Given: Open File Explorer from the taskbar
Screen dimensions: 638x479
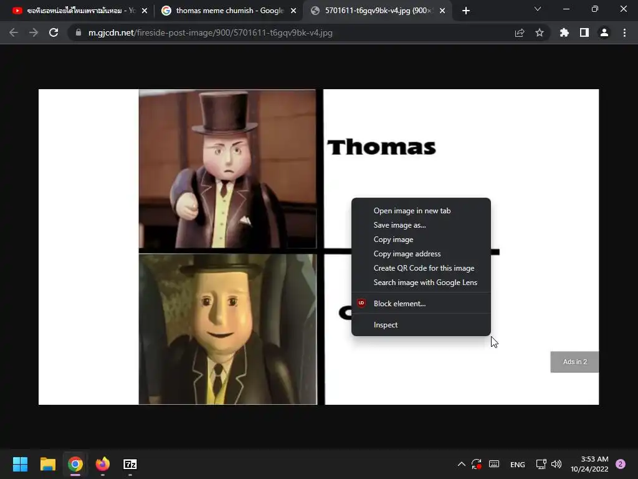Looking at the screenshot, I should 47,464.
